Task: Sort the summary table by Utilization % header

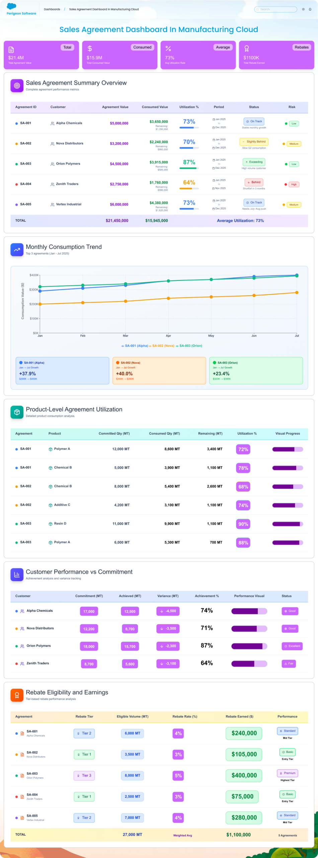Action: (189, 107)
